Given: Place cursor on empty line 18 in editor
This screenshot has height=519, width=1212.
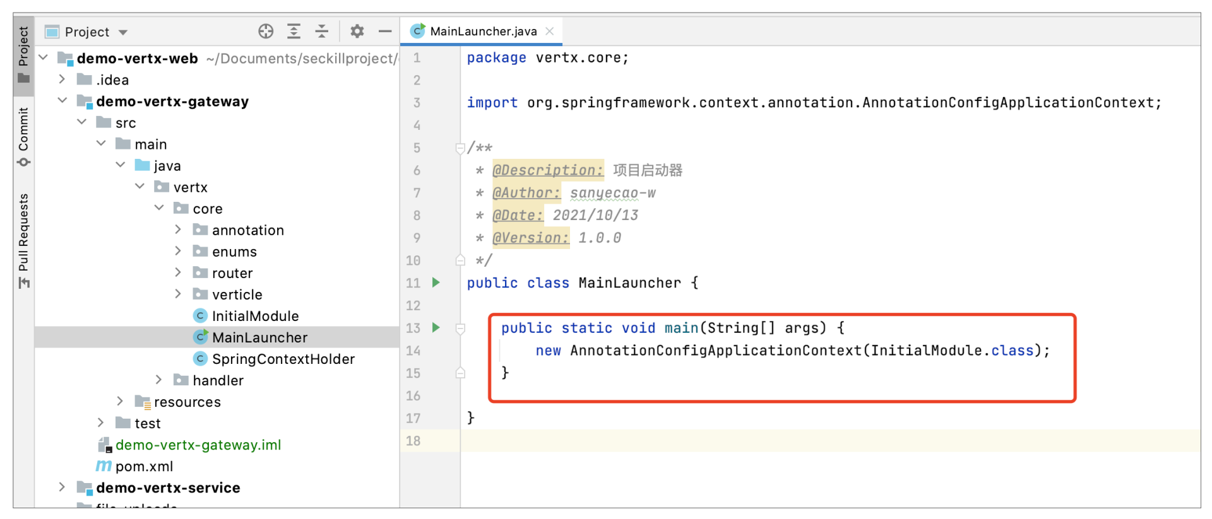Looking at the screenshot, I should click(757, 441).
